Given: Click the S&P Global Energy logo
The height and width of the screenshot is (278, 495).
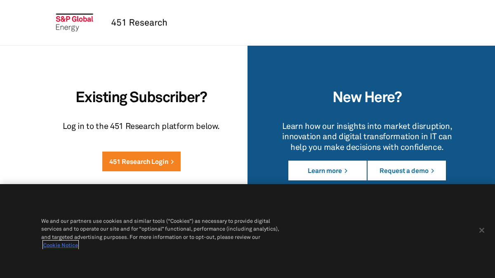Looking at the screenshot, I should [x=75, y=23].
